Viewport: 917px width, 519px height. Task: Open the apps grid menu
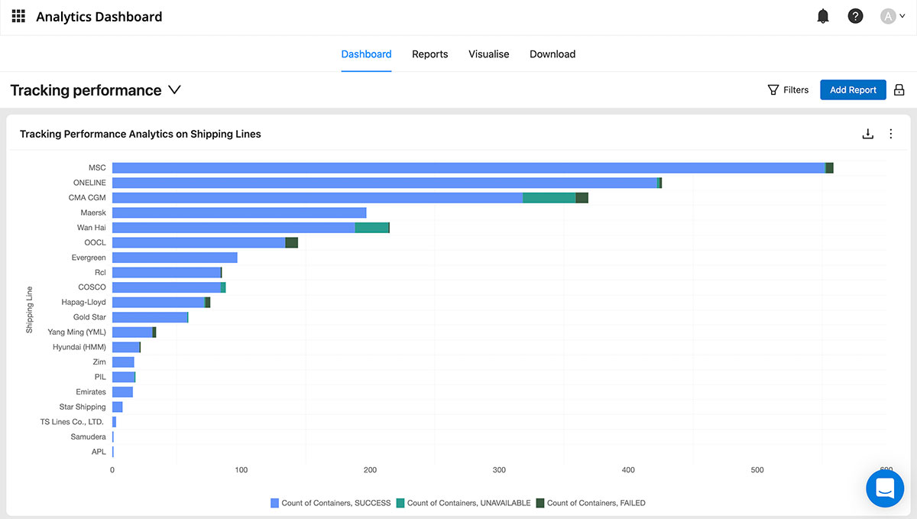pos(18,16)
